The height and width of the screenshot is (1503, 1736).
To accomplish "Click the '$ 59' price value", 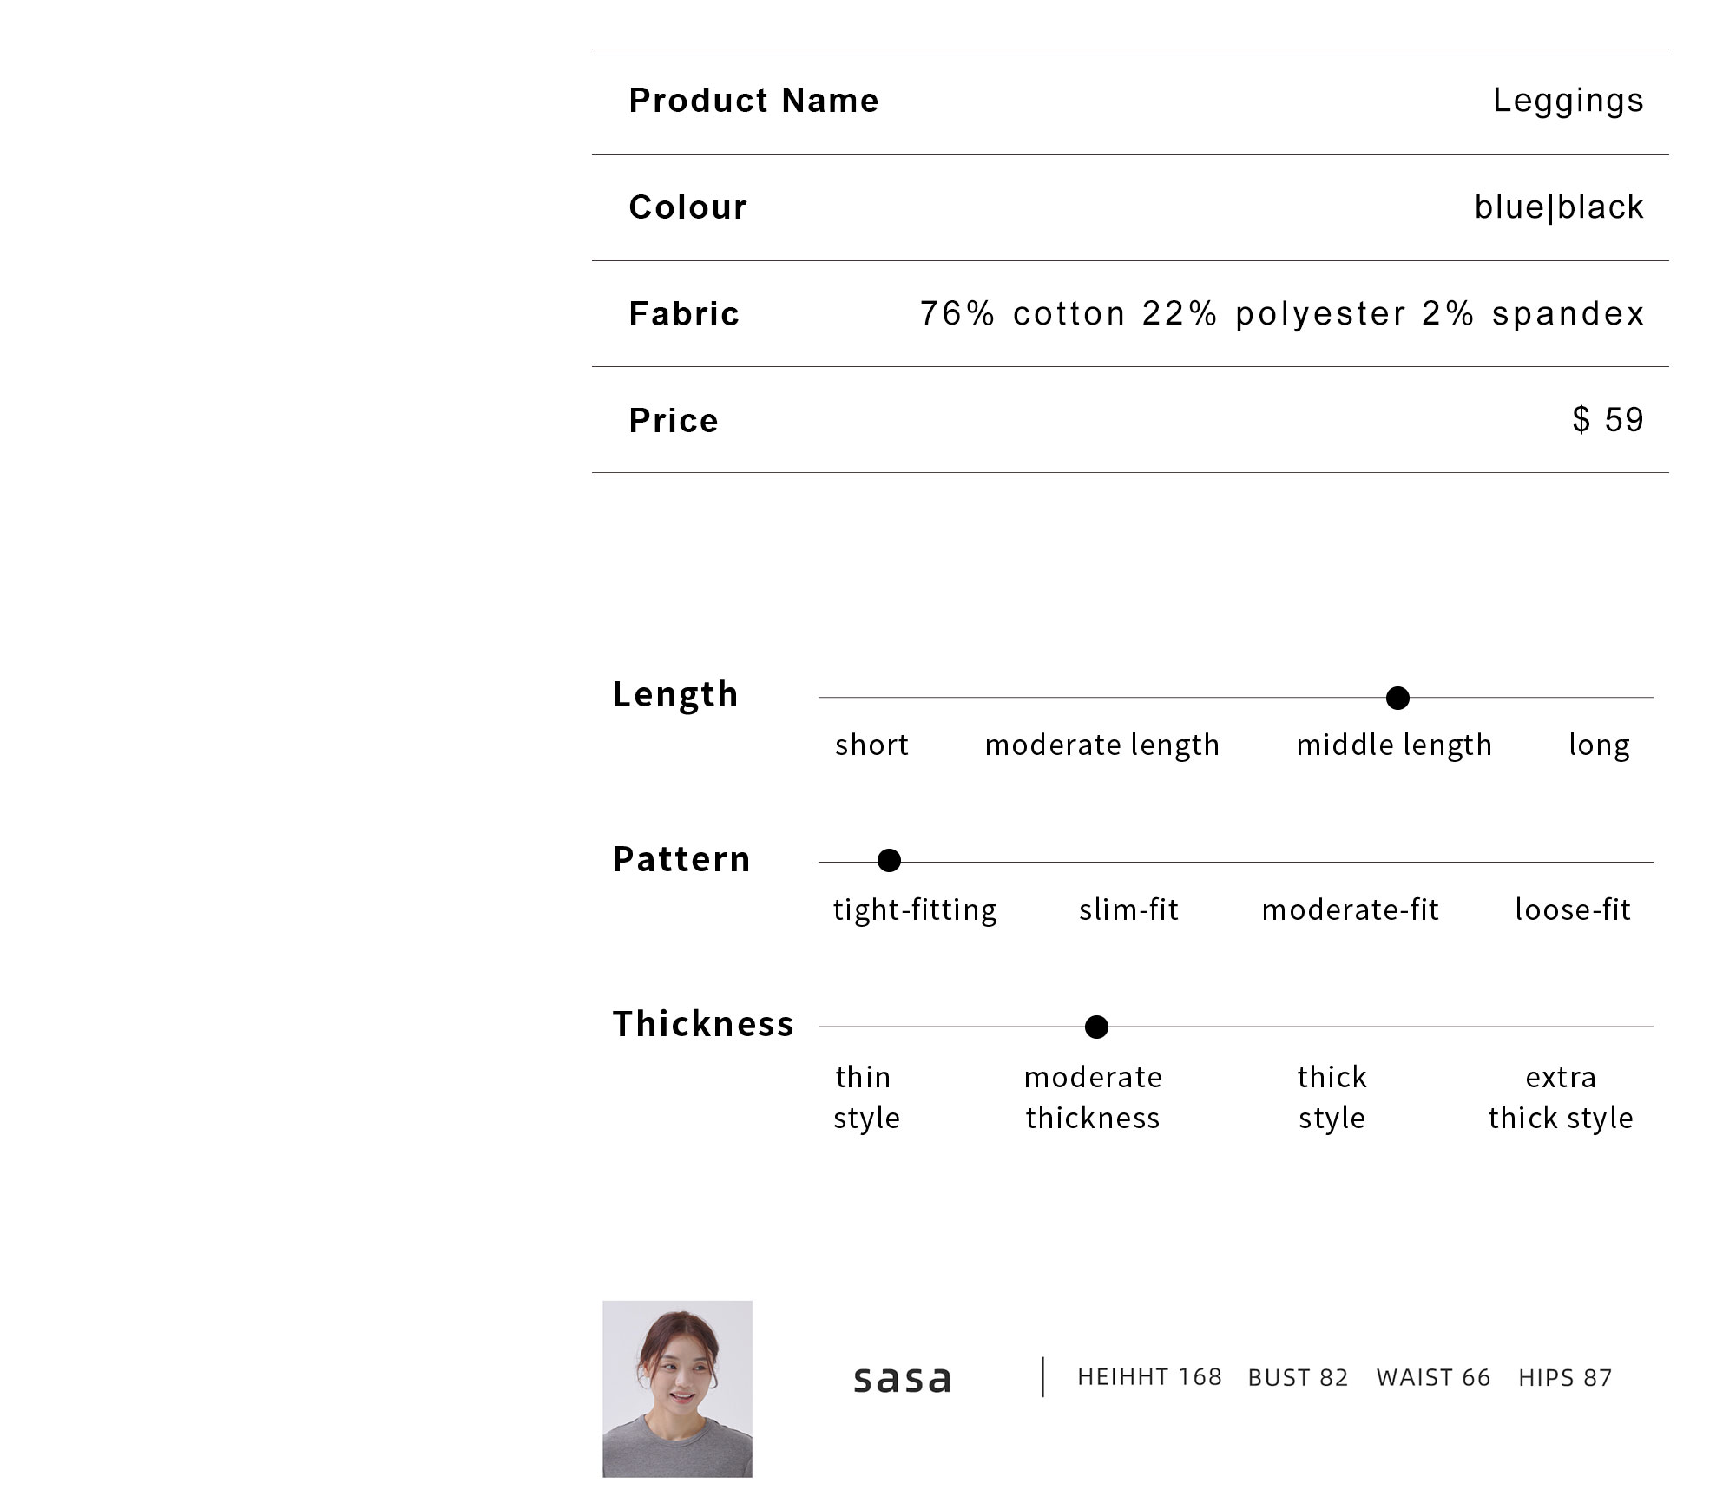I will pyautogui.click(x=1608, y=420).
